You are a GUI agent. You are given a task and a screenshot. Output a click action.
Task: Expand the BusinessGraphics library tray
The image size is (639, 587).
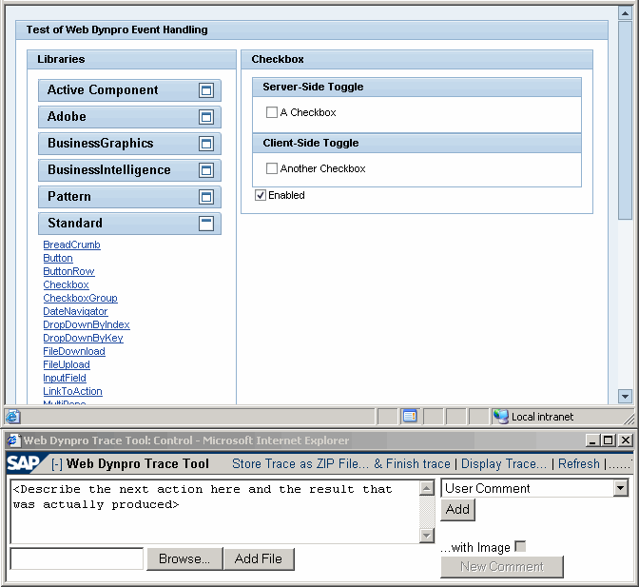tap(206, 144)
